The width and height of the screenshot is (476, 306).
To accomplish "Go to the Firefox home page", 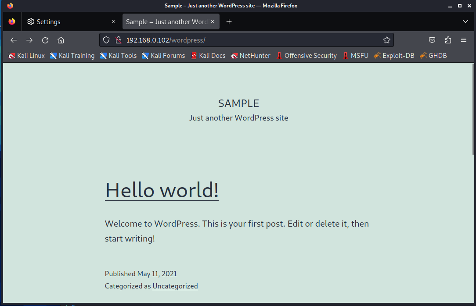I will tap(61, 40).
